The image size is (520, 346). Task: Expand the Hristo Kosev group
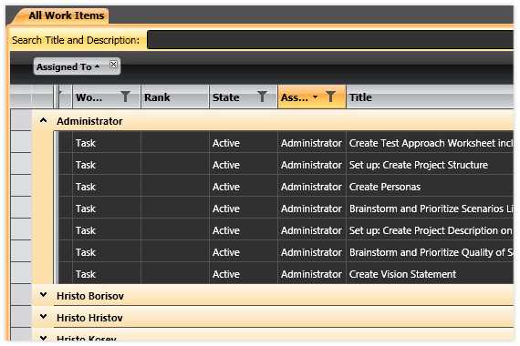(x=43, y=338)
